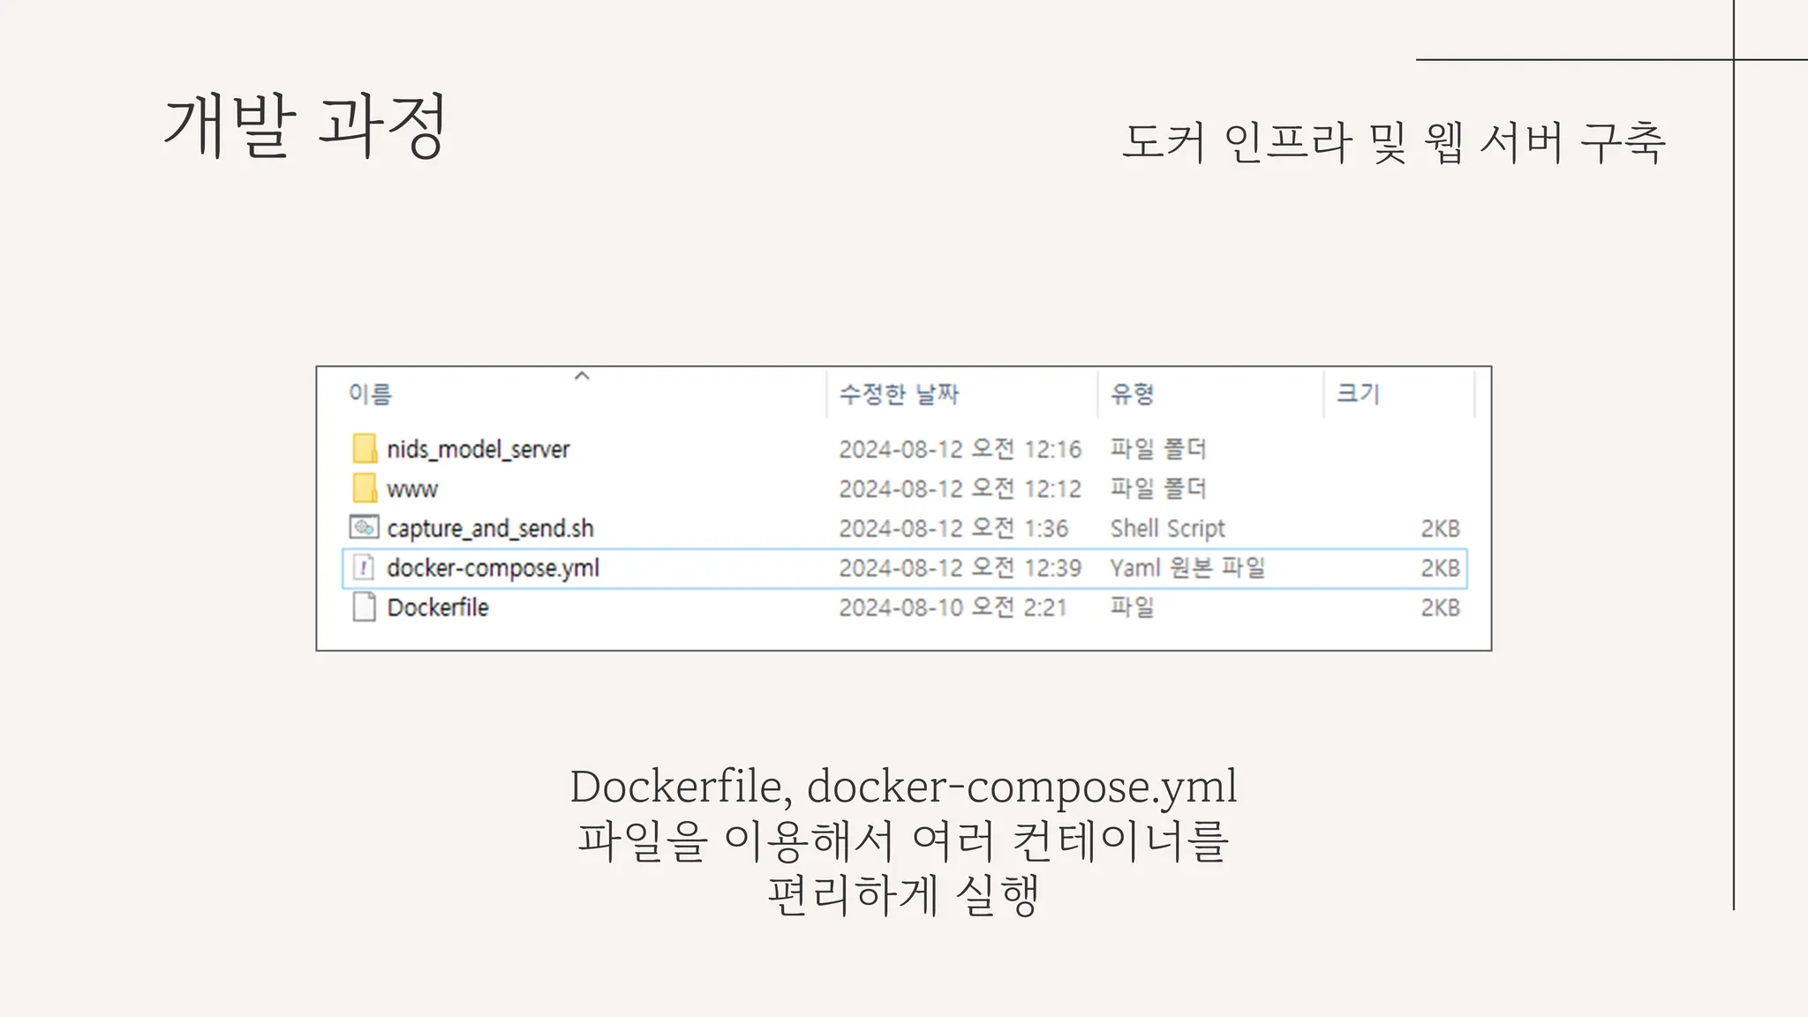Image resolution: width=1808 pixels, height=1017 pixels.
Task: Select the nids_model_server folder name
Action: coord(478,449)
